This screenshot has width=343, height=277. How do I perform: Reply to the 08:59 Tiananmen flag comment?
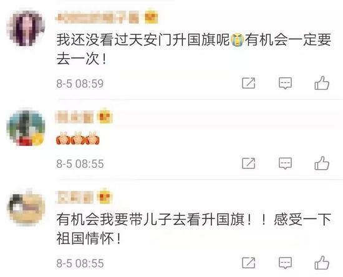pos(285,83)
